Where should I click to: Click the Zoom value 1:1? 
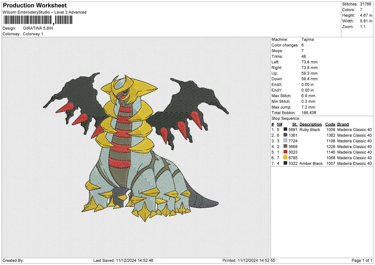point(363,27)
